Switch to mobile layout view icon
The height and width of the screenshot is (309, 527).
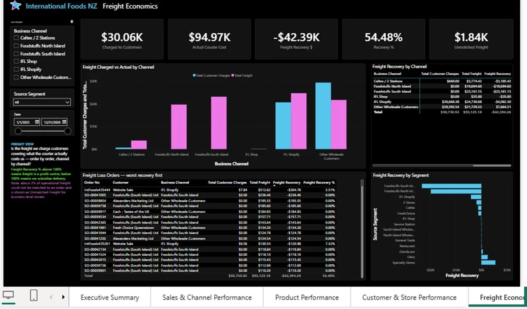tap(34, 295)
